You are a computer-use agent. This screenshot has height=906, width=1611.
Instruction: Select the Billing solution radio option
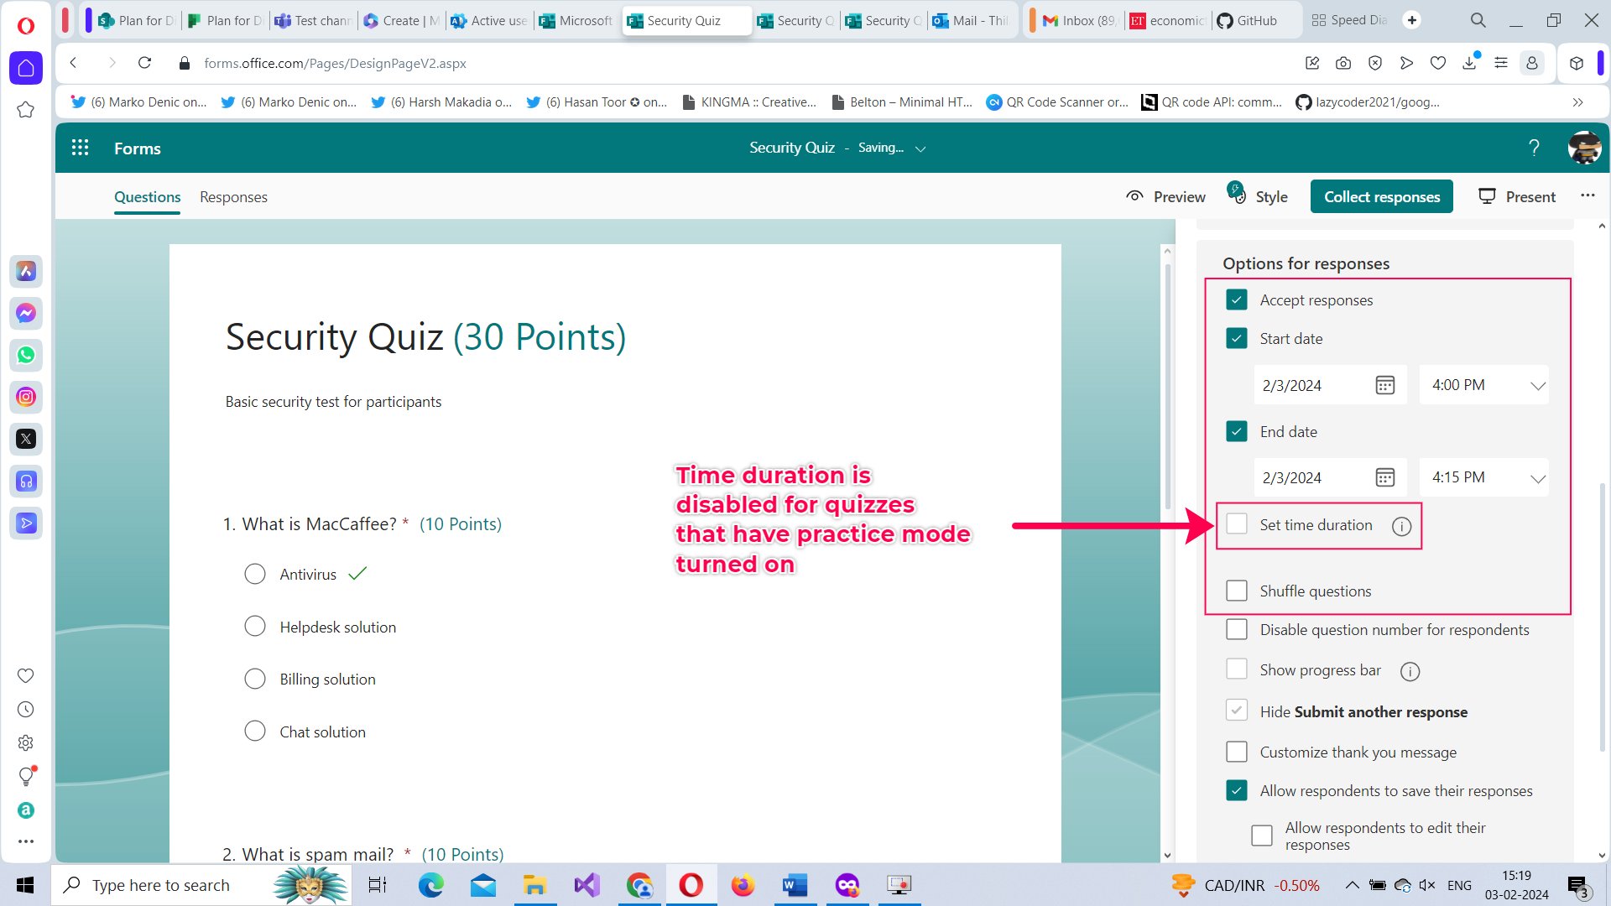tap(255, 679)
